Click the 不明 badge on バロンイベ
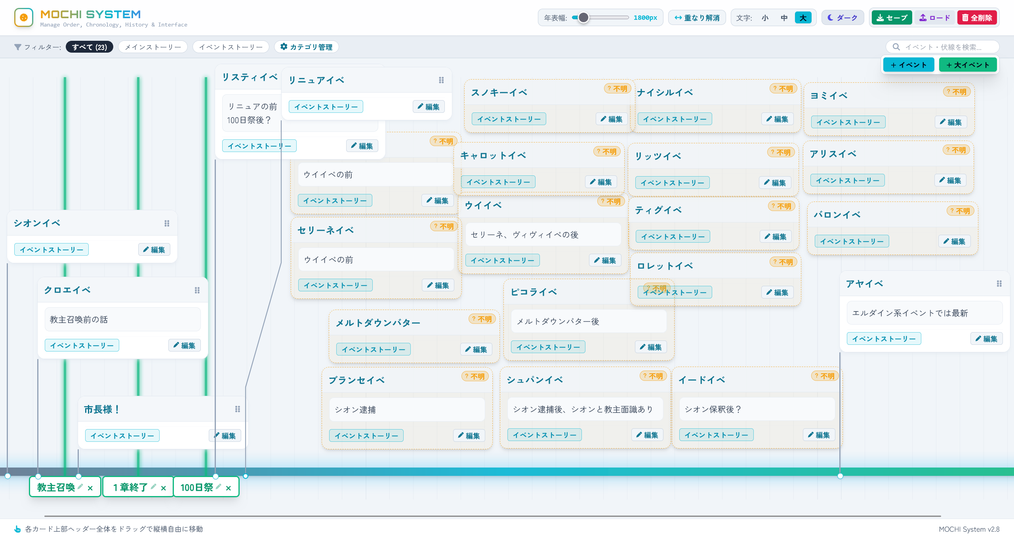The image size is (1014, 538). 960,211
